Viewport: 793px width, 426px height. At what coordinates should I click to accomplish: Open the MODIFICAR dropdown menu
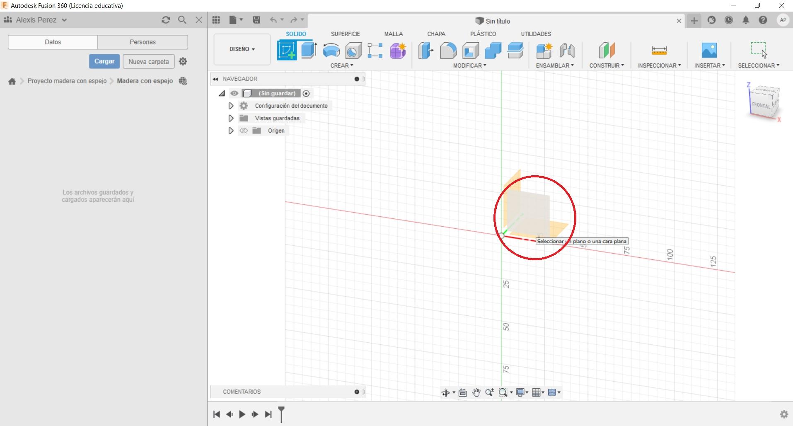click(469, 65)
